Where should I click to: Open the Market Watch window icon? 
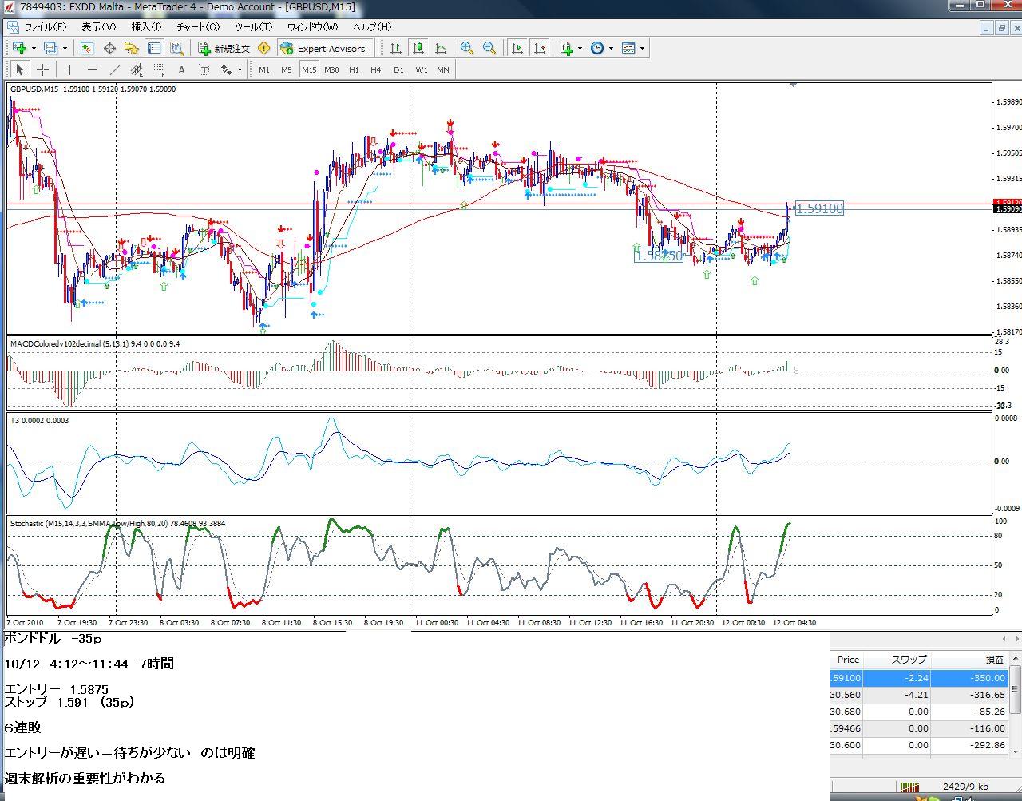[87, 49]
